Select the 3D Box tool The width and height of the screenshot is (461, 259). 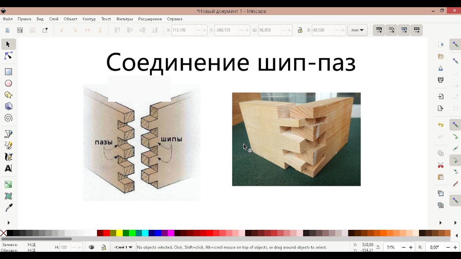pos(8,106)
